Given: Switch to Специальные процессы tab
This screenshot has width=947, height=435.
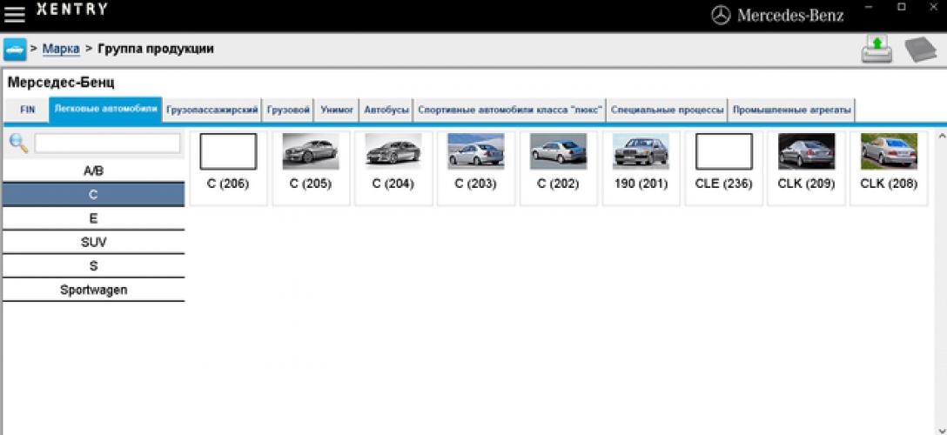Looking at the screenshot, I should 668,110.
